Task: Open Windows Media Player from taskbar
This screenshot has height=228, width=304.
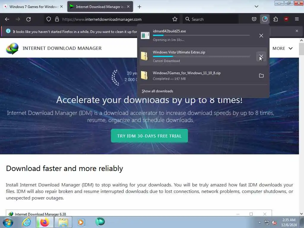Action: (81, 222)
